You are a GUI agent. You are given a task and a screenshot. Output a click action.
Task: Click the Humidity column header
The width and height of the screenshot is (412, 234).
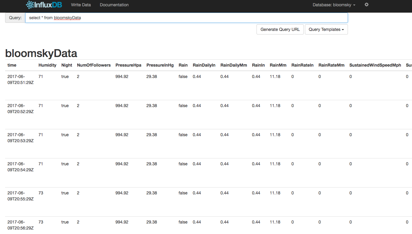(x=48, y=65)
